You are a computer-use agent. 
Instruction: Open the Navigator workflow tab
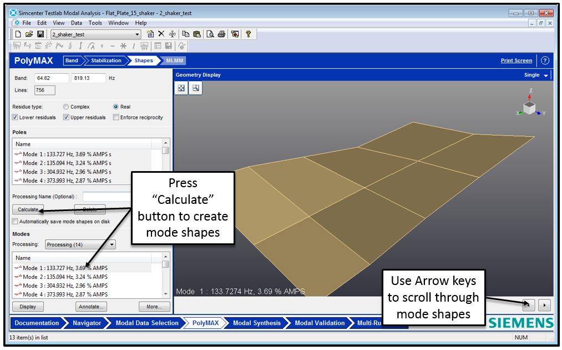click(x=87, y=323)
